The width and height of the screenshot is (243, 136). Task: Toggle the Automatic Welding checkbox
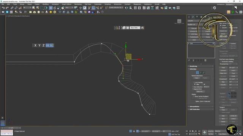[221, 62]
